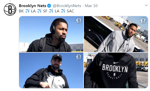This screenshot has width=150, height=91.
Task: Click Nets logo watermark on black cap photo
Action: [x=79, y=57]
